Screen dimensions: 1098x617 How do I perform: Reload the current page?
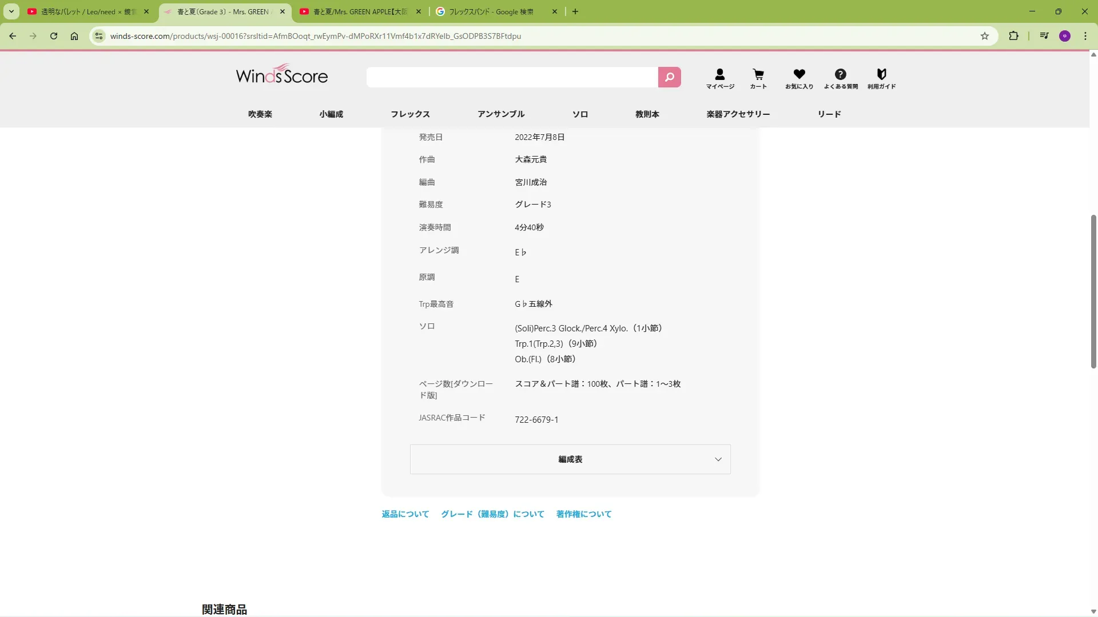pos(54,36)
